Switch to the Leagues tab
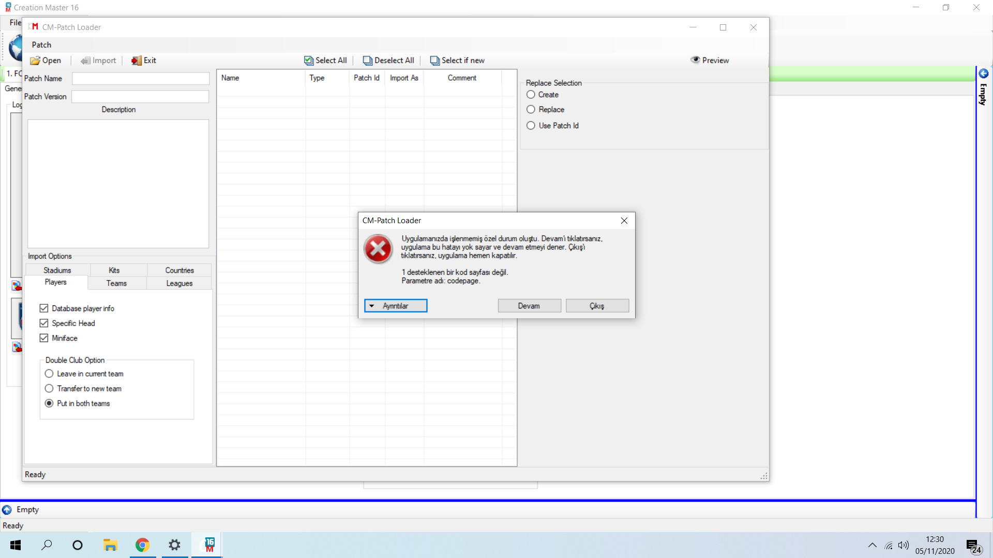The height and width of the screenshot is (558, 993). point(179,283)
